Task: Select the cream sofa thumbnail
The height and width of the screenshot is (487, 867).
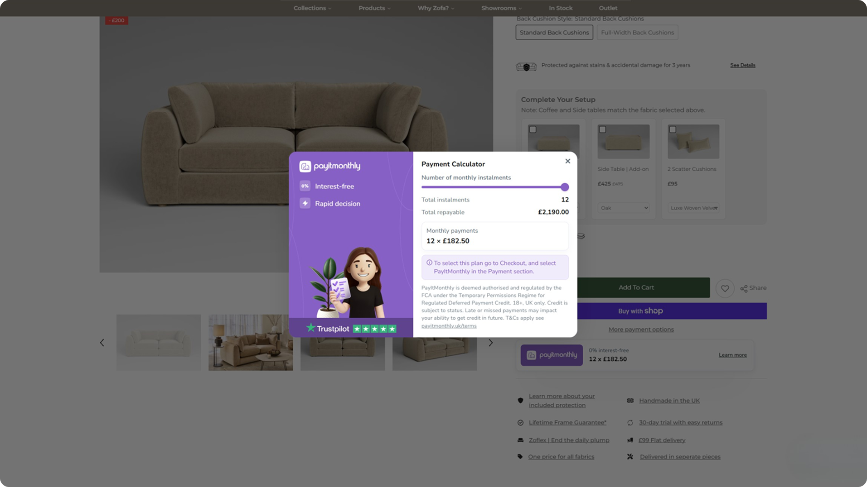Action: click(x=159, y=343)
